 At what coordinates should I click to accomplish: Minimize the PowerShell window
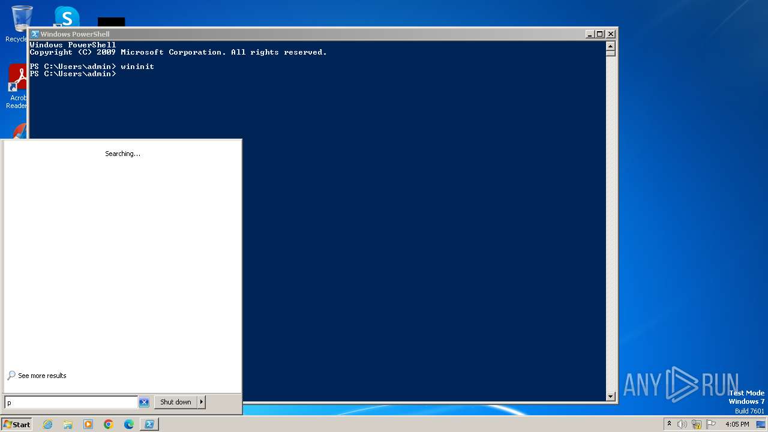tap(590, 34)
